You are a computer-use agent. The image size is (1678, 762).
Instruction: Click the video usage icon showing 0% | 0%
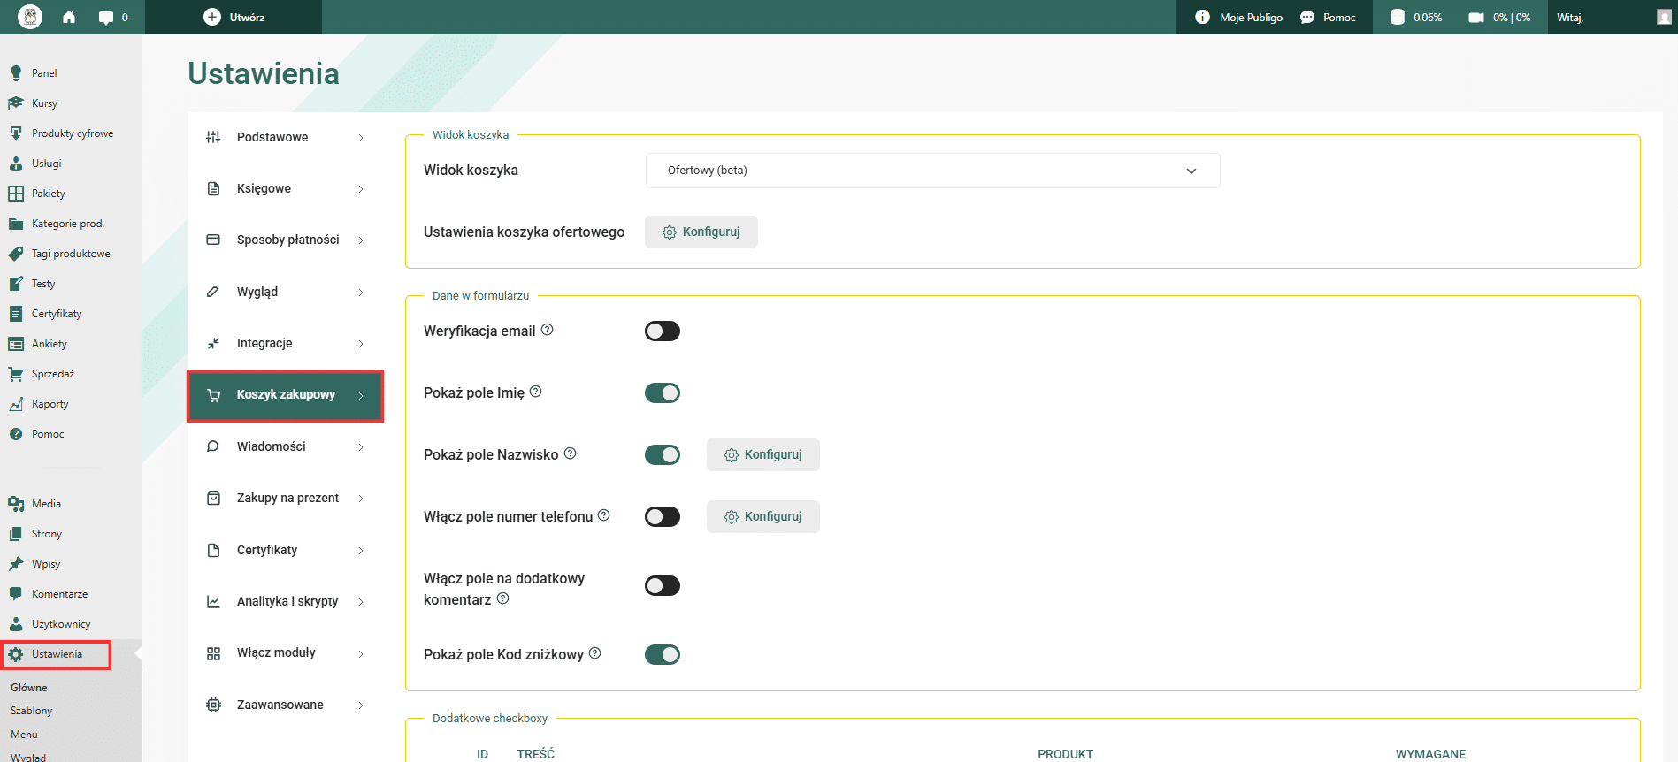[1476, 17]
